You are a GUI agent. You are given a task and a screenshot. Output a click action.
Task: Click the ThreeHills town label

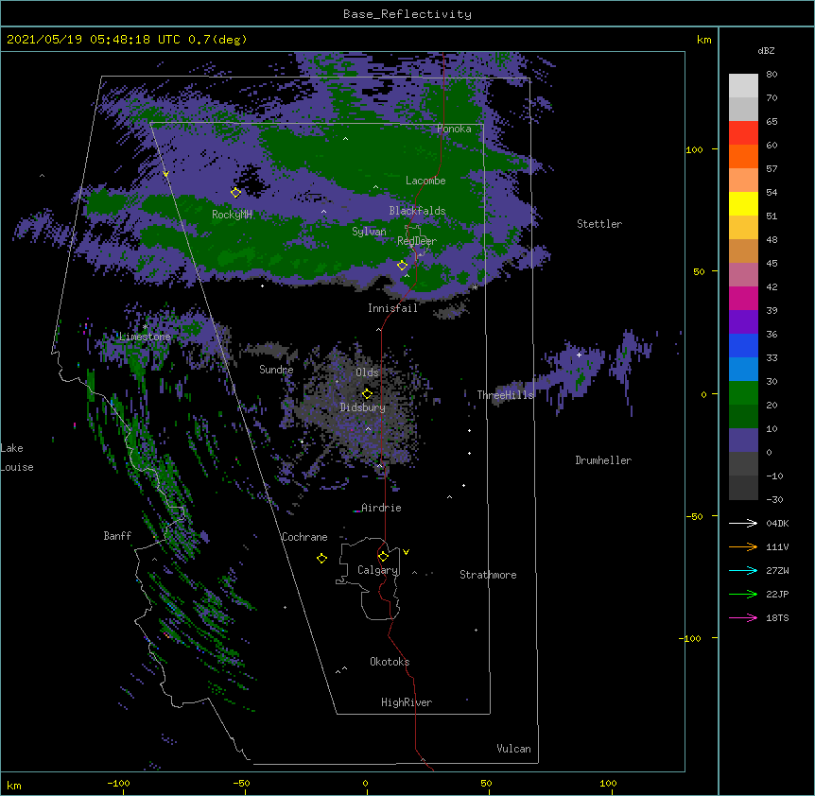point(506,395)
